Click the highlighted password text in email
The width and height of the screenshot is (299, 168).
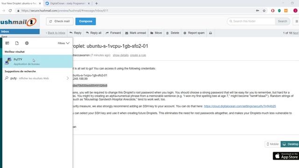(x=90, y=85)
